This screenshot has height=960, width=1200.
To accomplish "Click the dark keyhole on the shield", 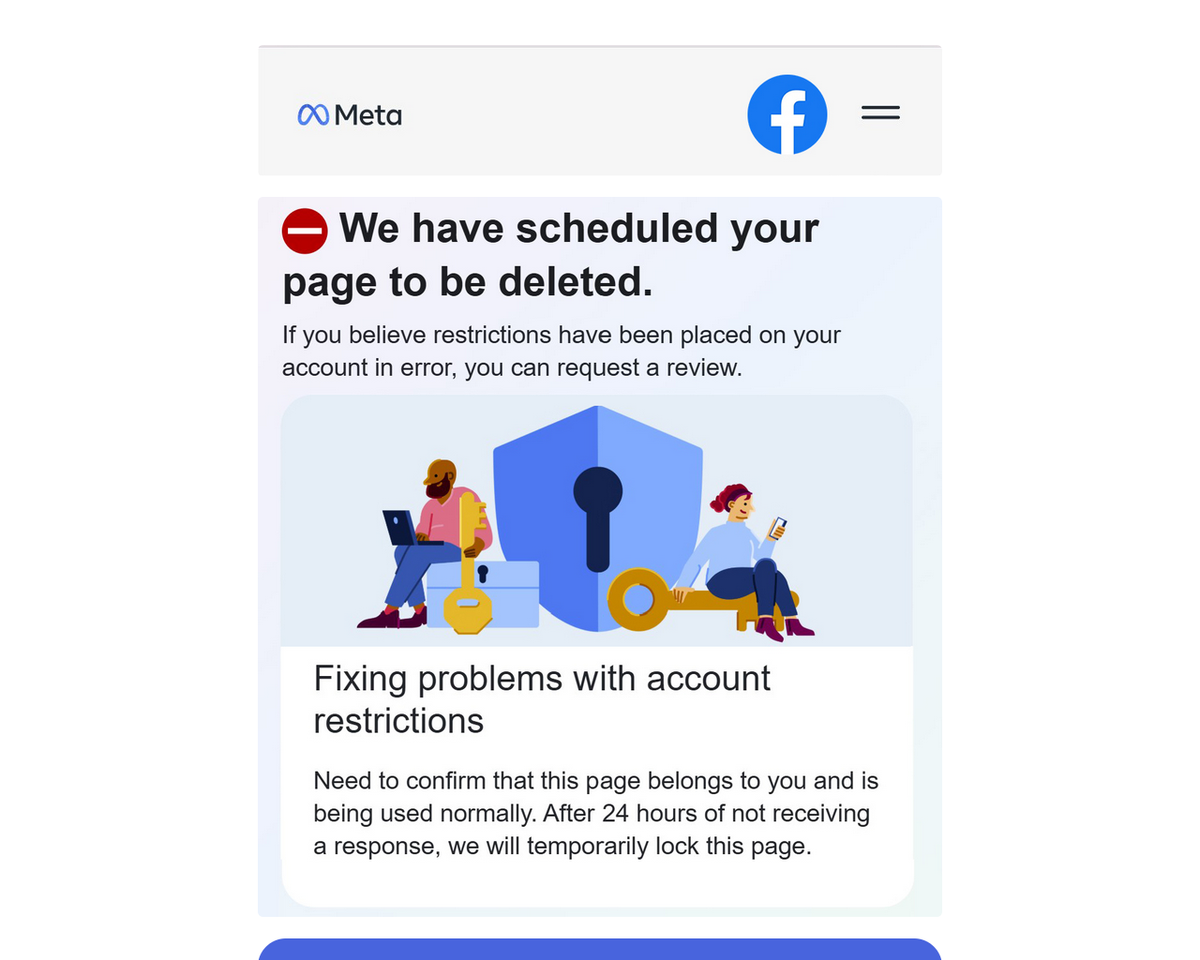I will pos(598,518).
